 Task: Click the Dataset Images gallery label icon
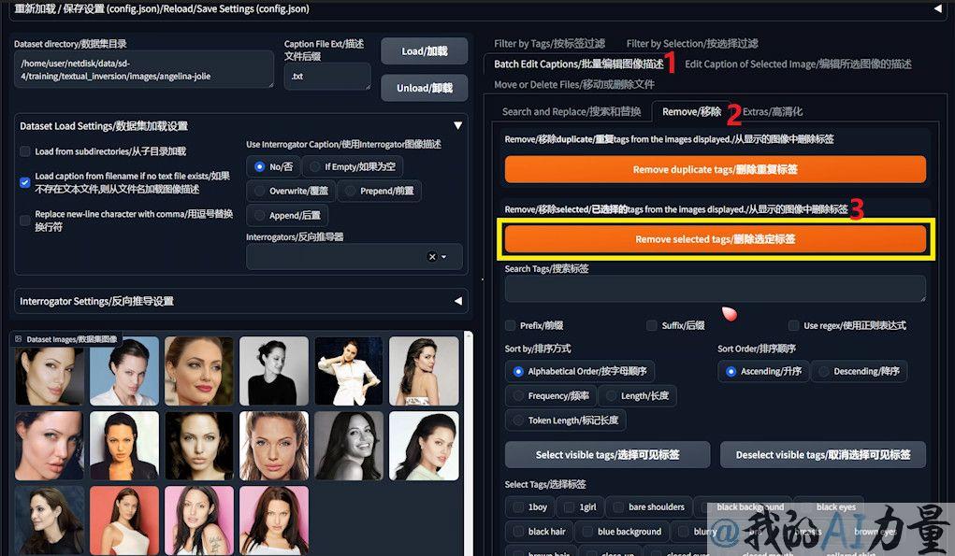point(19,339)
